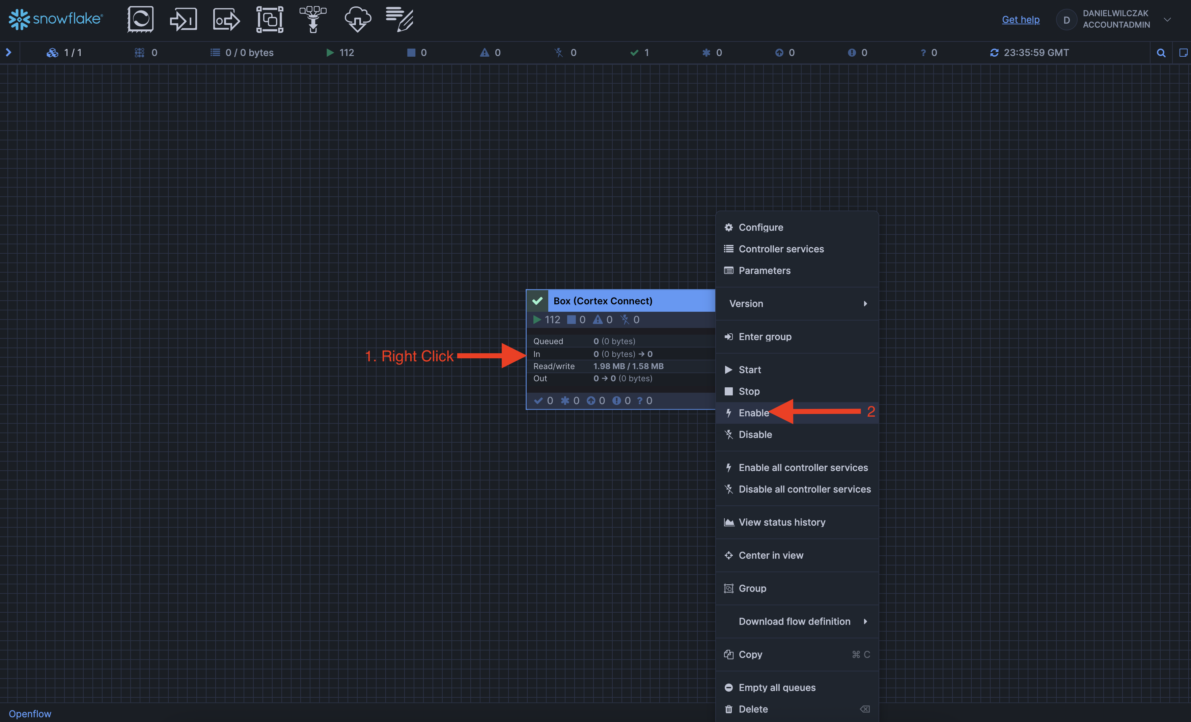Click the Funnel toolbar icon
Image resolution: width=1191 pixels, height=722 pixels.
click(313, 20)
